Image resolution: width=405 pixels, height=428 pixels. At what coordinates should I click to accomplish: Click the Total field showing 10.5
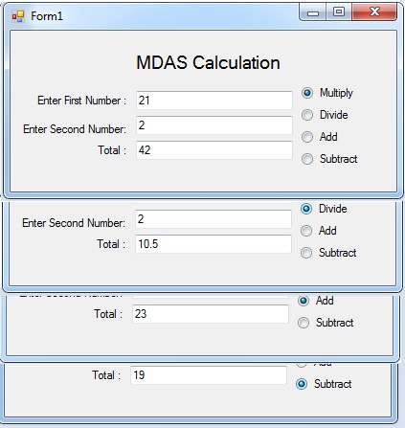[x=214, y=244]
